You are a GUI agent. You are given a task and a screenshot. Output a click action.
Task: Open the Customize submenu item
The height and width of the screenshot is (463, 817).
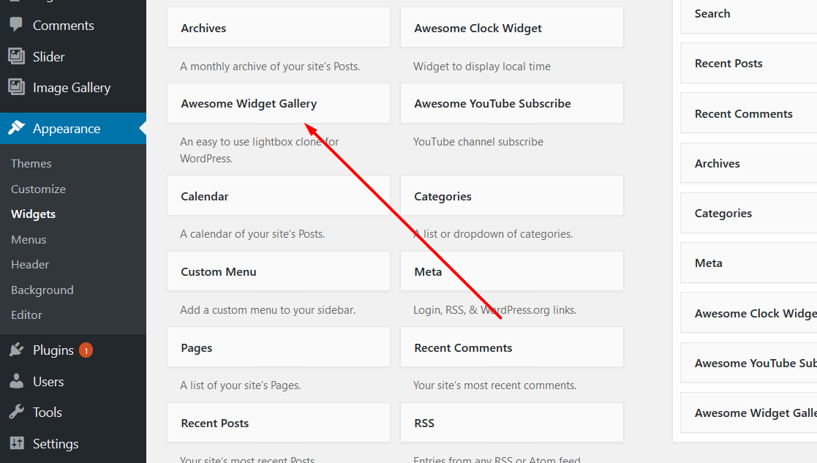coord(39,189)
